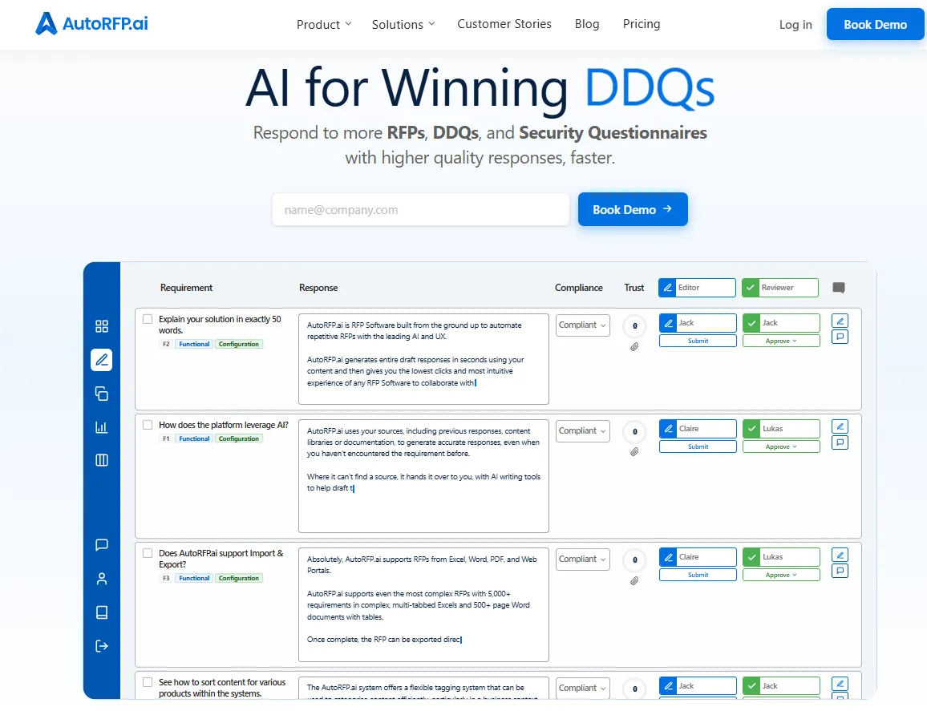Select the pencil edit icon in sidebar
Viewport: 927px width, 711px height.
tap(102, 360)
